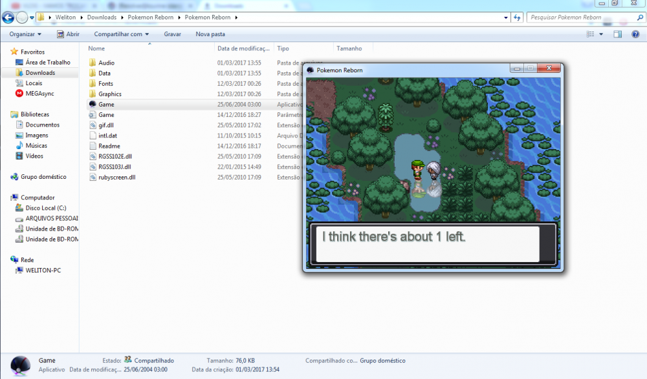Screen dimensions: 647x379
Task: Sort files by the Nome column header
Action: coord(96,48)
